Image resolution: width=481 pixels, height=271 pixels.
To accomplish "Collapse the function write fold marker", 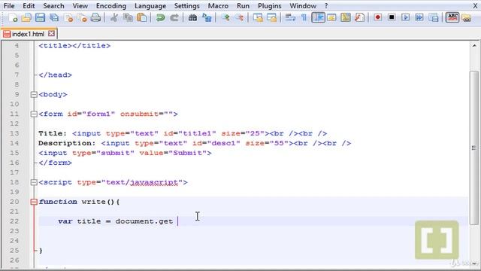I will (34, 202).
